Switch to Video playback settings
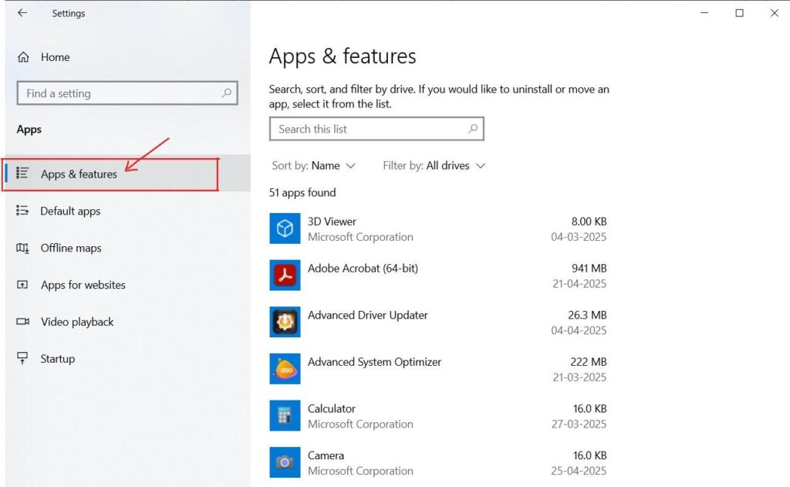This screenshot has width=790, height=487. pyautogui.click(x=77, y=322)
